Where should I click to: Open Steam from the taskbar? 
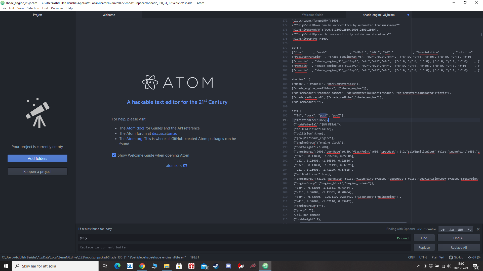tap(216, 266)
